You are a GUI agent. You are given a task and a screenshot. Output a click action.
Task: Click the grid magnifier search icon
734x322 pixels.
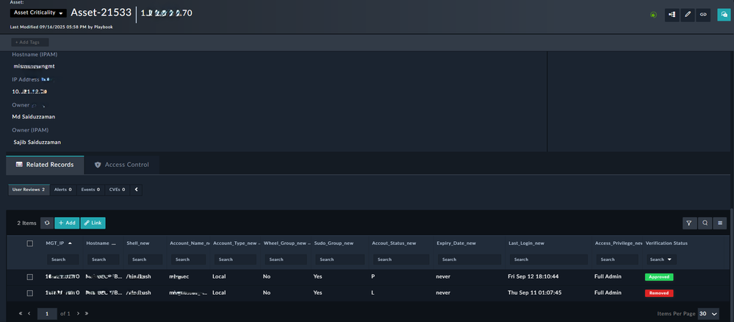[x=705, y=223]
